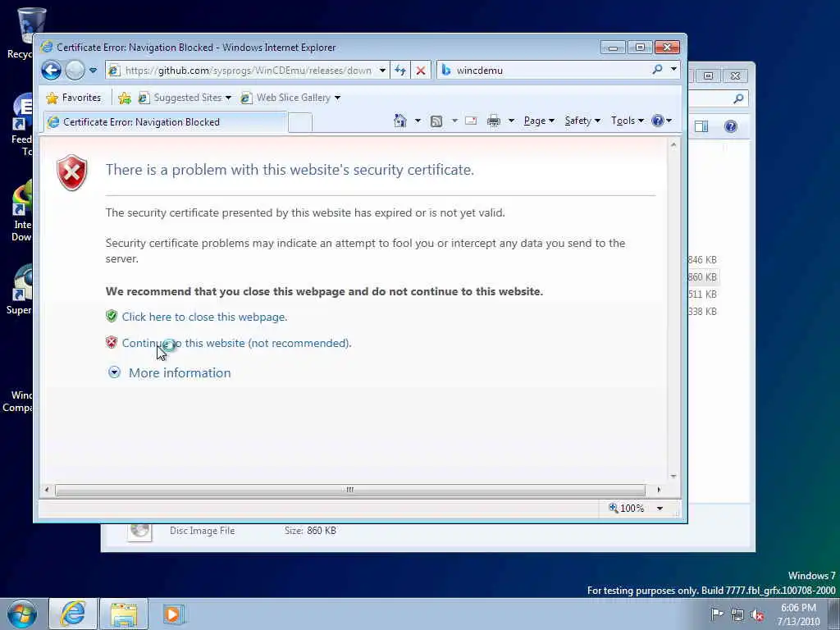840x630 pixels.
Task: Open the Windows Start orb
Action: coord(22,614)
